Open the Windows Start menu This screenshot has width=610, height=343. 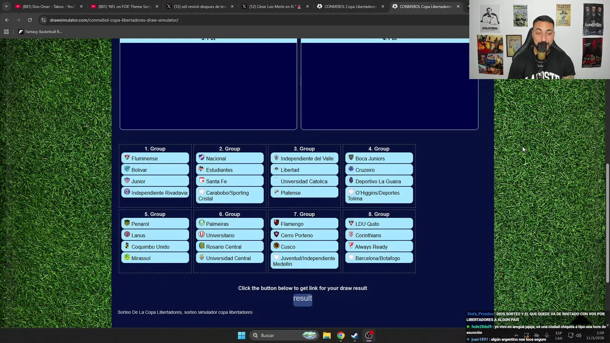[242, 335]
